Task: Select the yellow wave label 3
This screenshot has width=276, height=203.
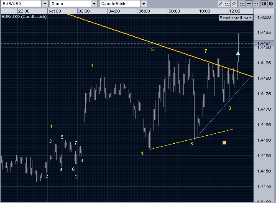Action: pos(92,66)
